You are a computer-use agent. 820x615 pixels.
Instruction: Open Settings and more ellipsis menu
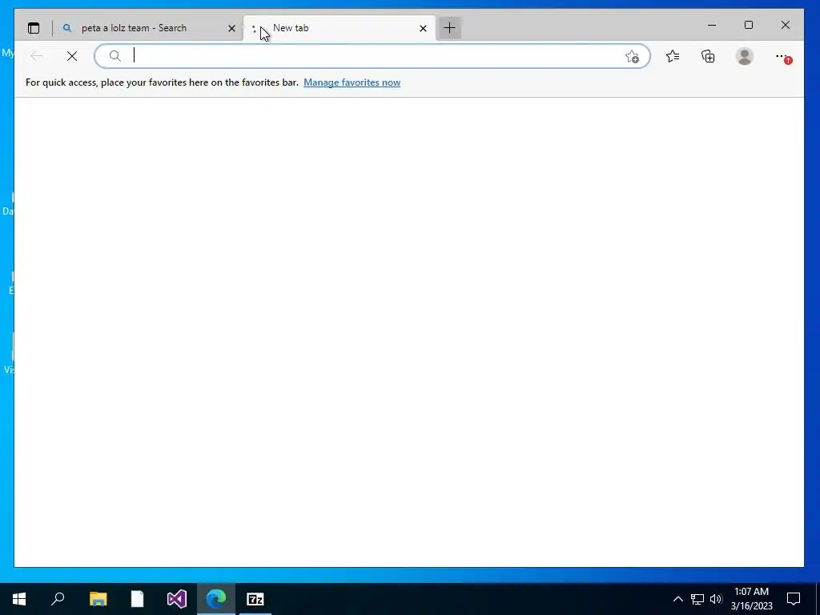[783, 57]
